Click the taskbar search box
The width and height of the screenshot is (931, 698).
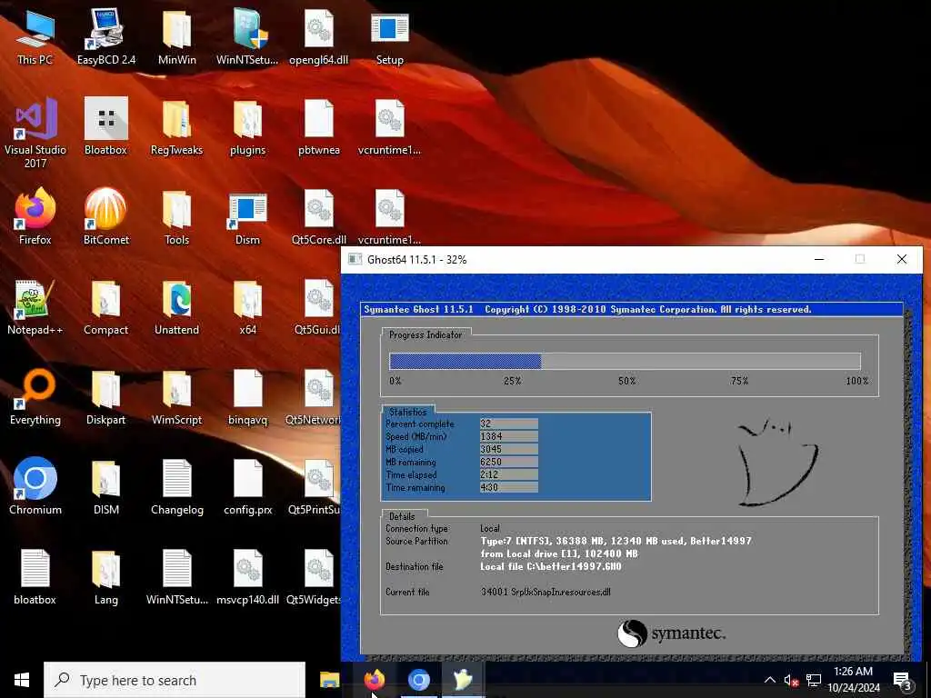(175, 680)
